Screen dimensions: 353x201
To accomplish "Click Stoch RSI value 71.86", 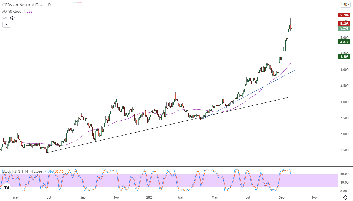I will pos(48,171).
